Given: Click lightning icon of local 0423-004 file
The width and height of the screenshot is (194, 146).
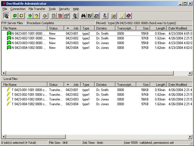Looking at the screenshot, I should 9,104.
